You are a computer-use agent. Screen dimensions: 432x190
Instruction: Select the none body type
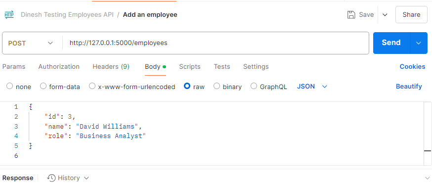click(x=10, y=86)
